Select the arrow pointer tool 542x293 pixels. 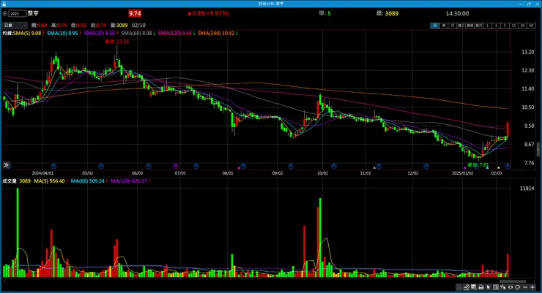(x=488, y=287)
